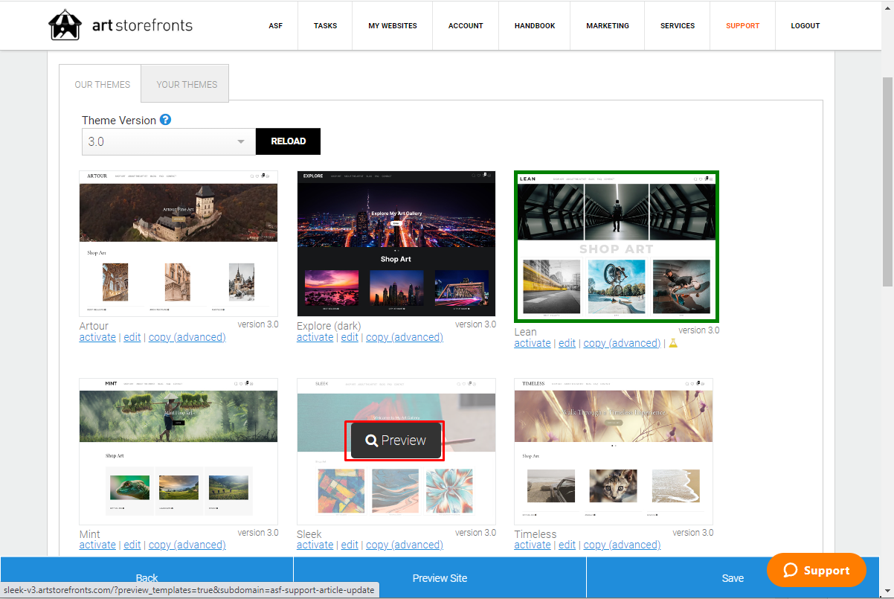Screen dimensions: 894x599
Task: Click the Theme Version help question icon
Action: 166,120
